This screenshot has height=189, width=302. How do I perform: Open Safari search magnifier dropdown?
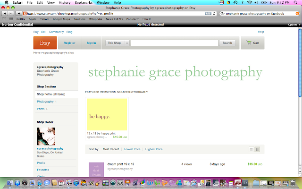222,14
